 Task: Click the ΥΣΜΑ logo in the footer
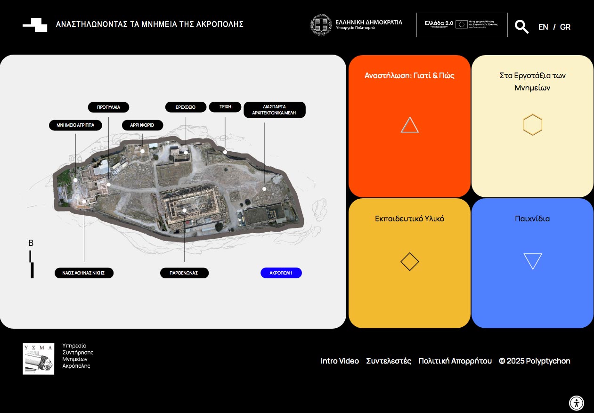pyautogui.click(x=38, y=359)
